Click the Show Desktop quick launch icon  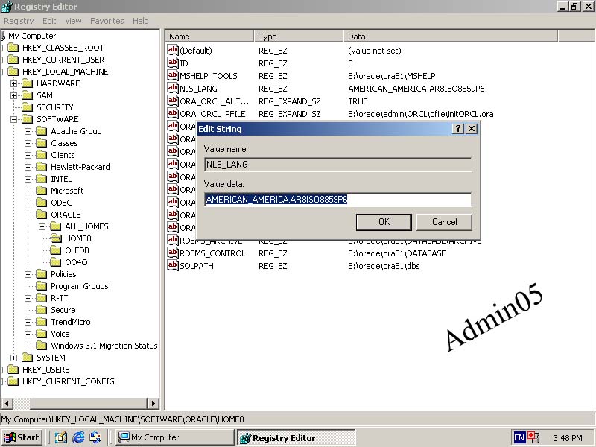click(61, 437)
